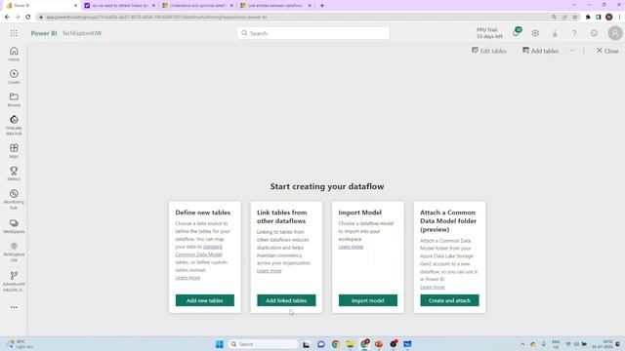Open Metrics in the sidebar
625x351 pixels.
point(14,174)
